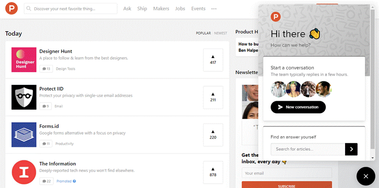Open the 13 comments on Designer Hunt
Image resolution: width=379 pixels, height=188 pixels.
click(46, 69)
